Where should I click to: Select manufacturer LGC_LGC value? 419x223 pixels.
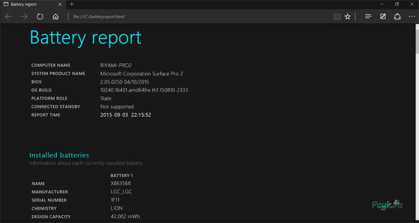(122, 192)
